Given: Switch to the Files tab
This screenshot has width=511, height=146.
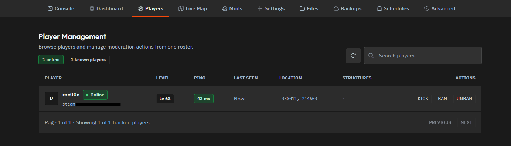Looking at the screenshot, I should point(309,8).
